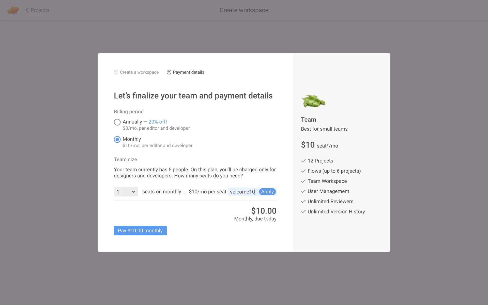Select the Annually billing radio button
The image size is (488, 305).
click(117, 122)
